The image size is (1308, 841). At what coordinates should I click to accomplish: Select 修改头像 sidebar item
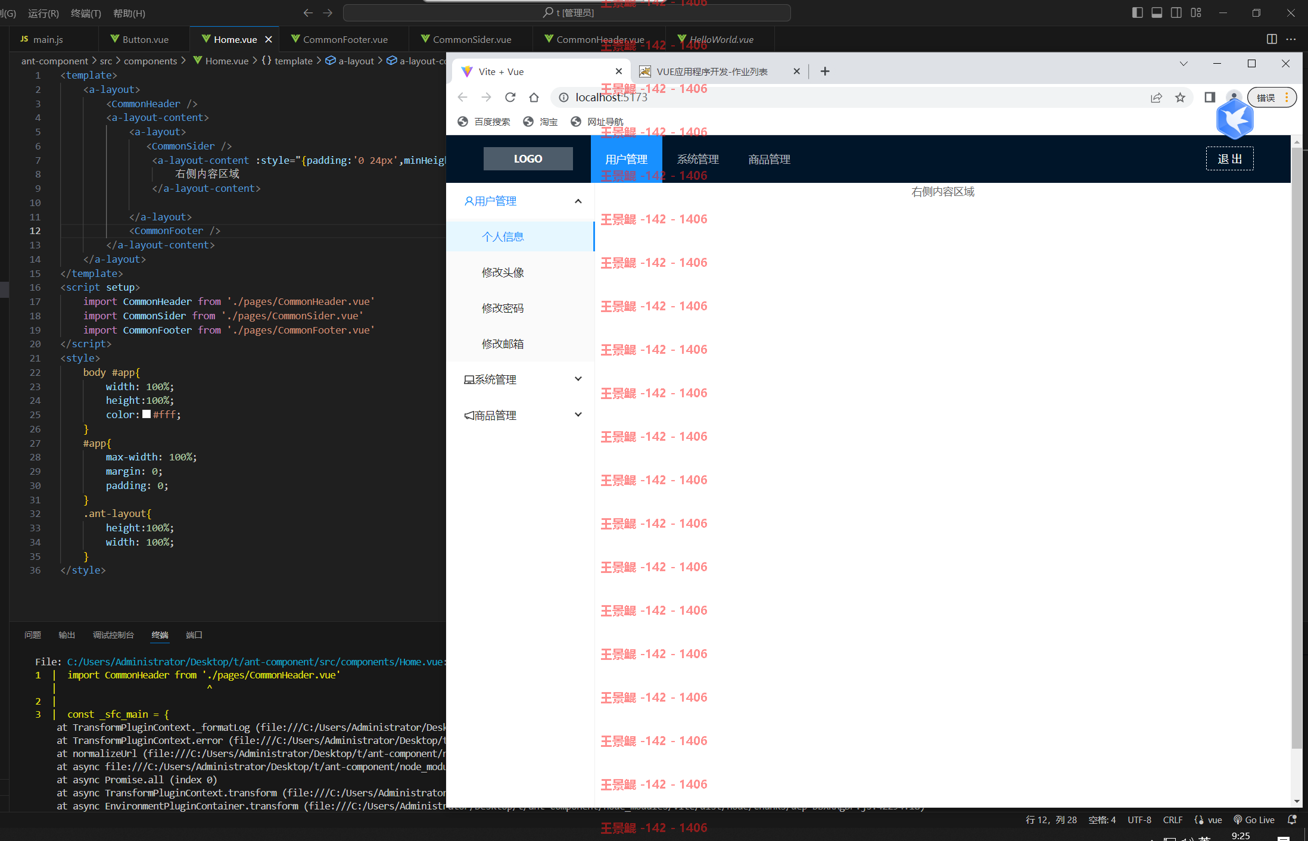(521, 272)
